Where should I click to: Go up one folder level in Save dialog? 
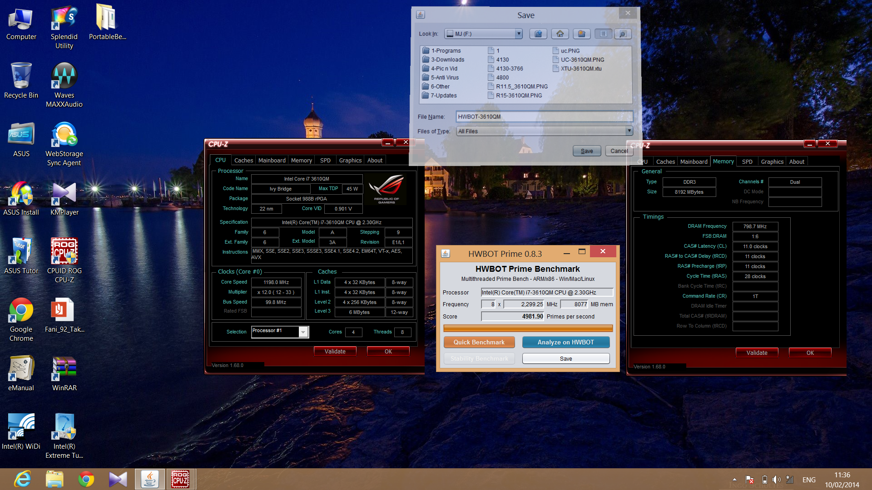538,34
